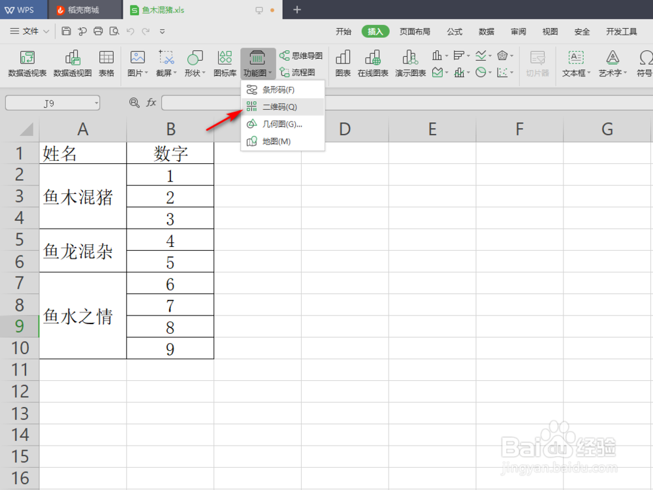Screen dimensions: 653x490
Task: Expand the pie chart type dropdown
Action: point(490,73)
